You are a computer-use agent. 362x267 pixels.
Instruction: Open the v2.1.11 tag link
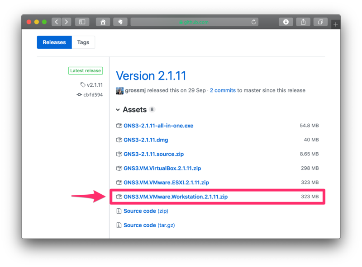[x=95, y=85]
